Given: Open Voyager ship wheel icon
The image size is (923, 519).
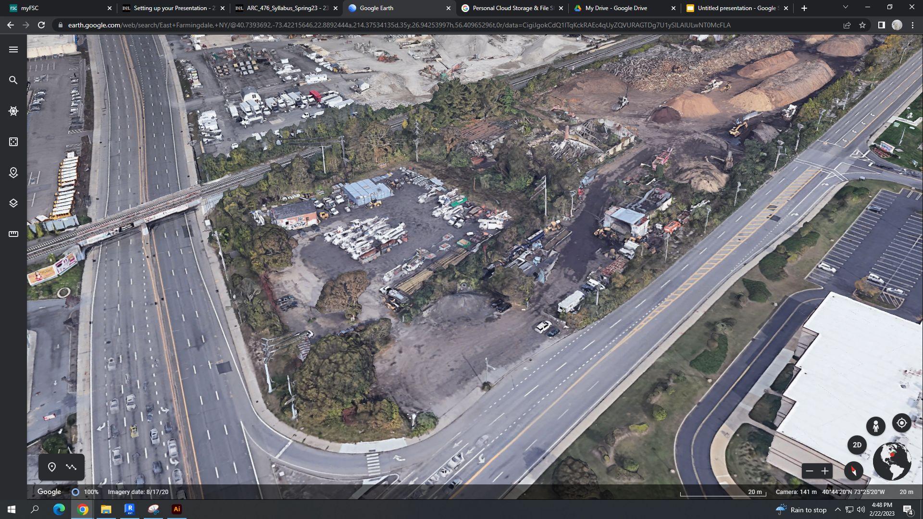Looking at the screenshot, I should click(13, 111).
